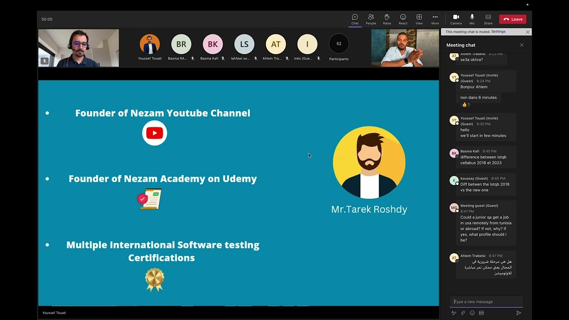
Task: Open the Chat panel button
Action: coord(355,19)
